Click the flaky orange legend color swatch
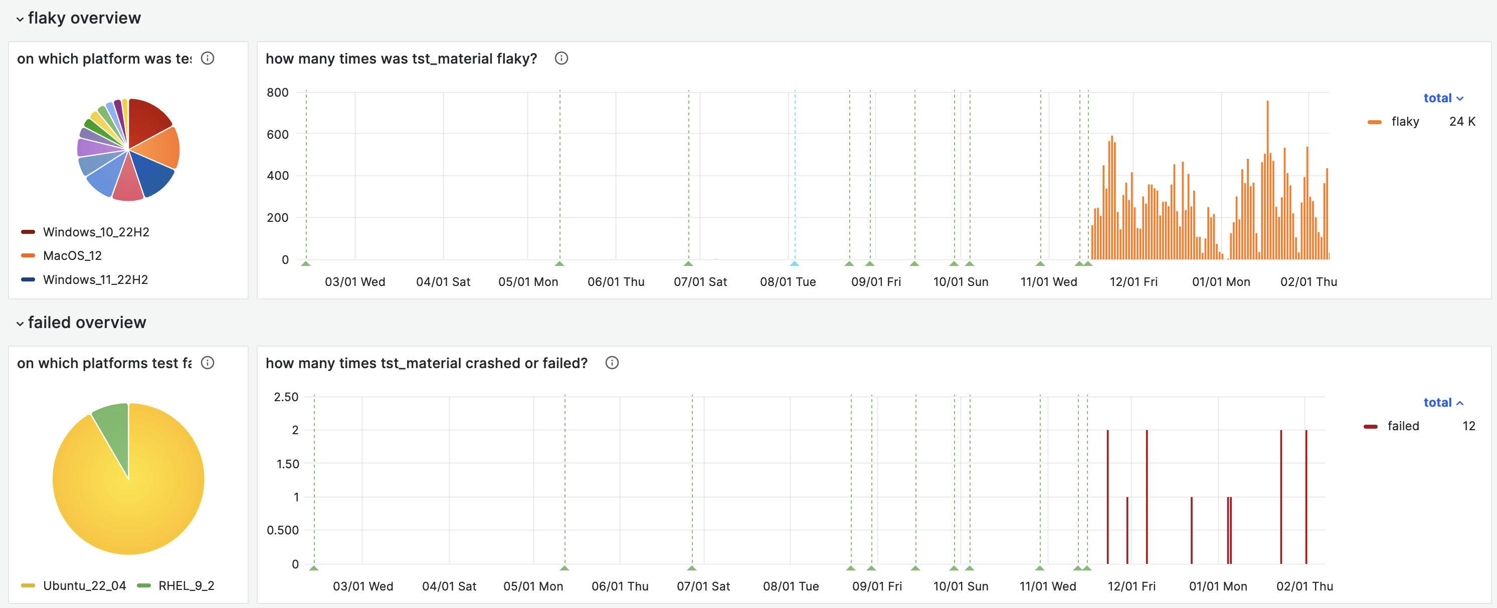The image size is (1497, 608). click(1374, 122)
